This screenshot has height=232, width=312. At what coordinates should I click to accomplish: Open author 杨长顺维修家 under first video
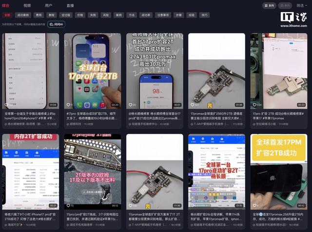tap(24, 124)
